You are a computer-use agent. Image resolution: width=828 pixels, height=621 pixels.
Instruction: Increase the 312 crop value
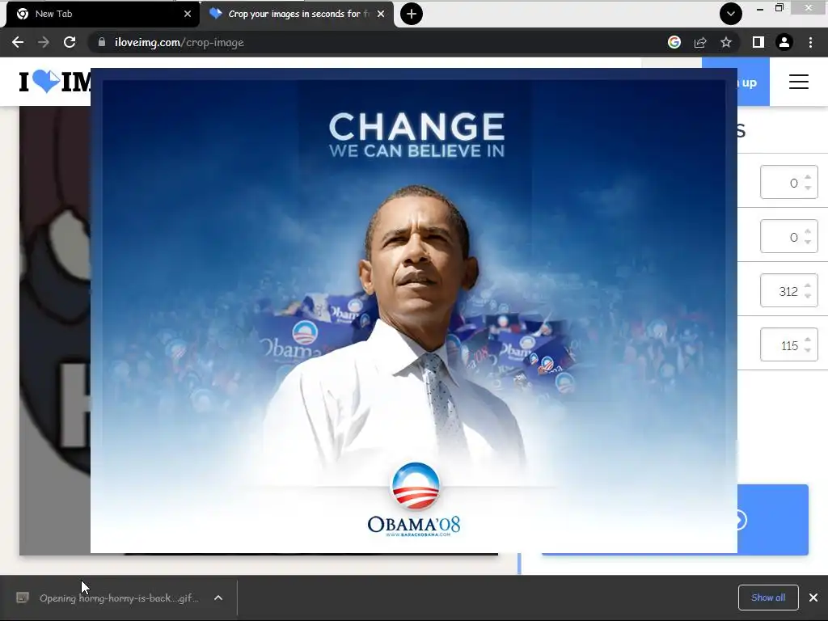(x=808, y=285)
